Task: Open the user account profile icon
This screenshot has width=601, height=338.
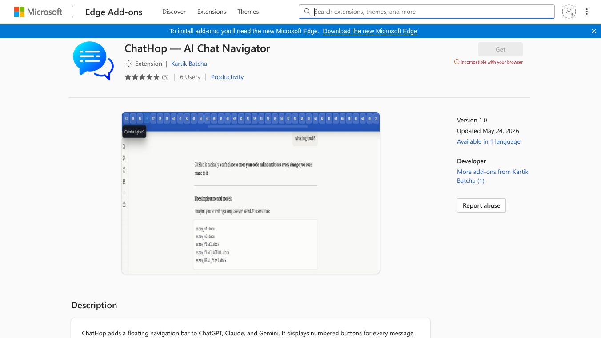Action: point(569,12)
